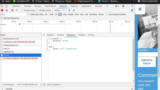Select bootstrap.min.css request
160x90 pixels.
[x=21, y=39]
